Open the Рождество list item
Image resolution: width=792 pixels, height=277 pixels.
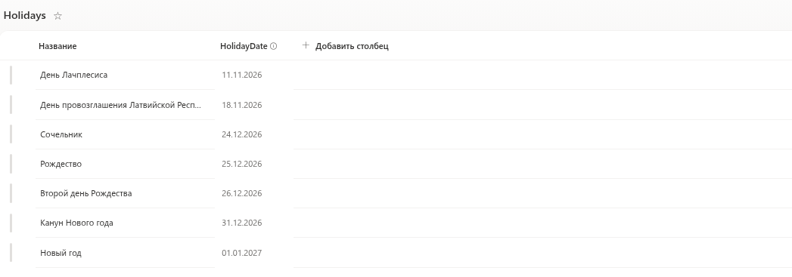61,164
